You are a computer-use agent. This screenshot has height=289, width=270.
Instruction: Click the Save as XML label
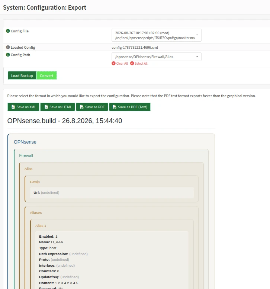(x=26, y=107)
